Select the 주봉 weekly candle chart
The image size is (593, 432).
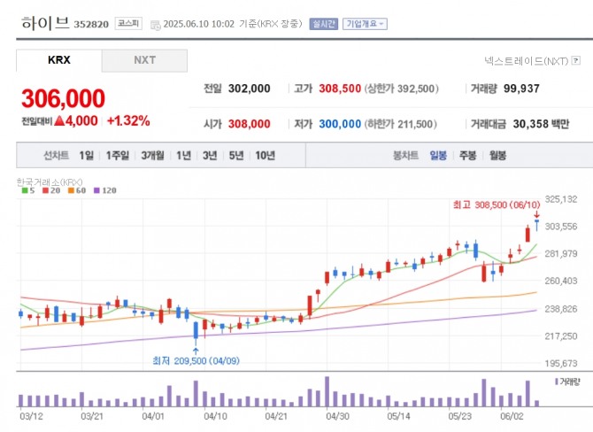468,155
